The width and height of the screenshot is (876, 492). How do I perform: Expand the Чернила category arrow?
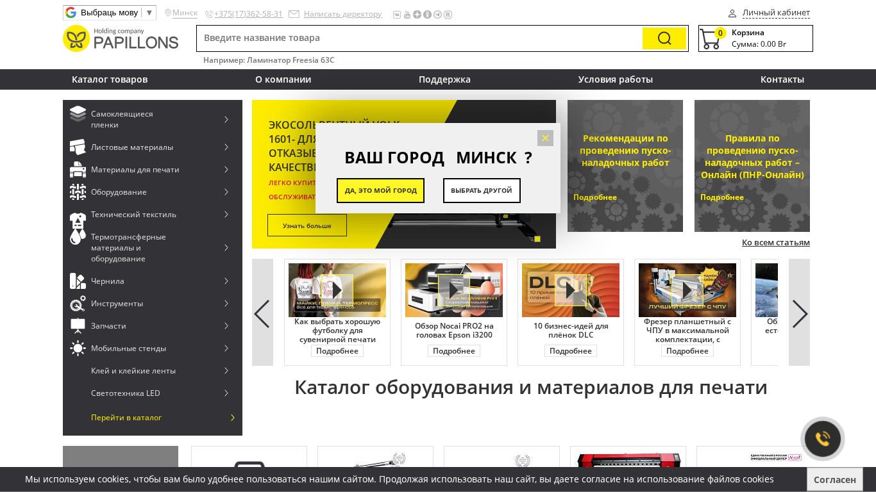[226, 281]
